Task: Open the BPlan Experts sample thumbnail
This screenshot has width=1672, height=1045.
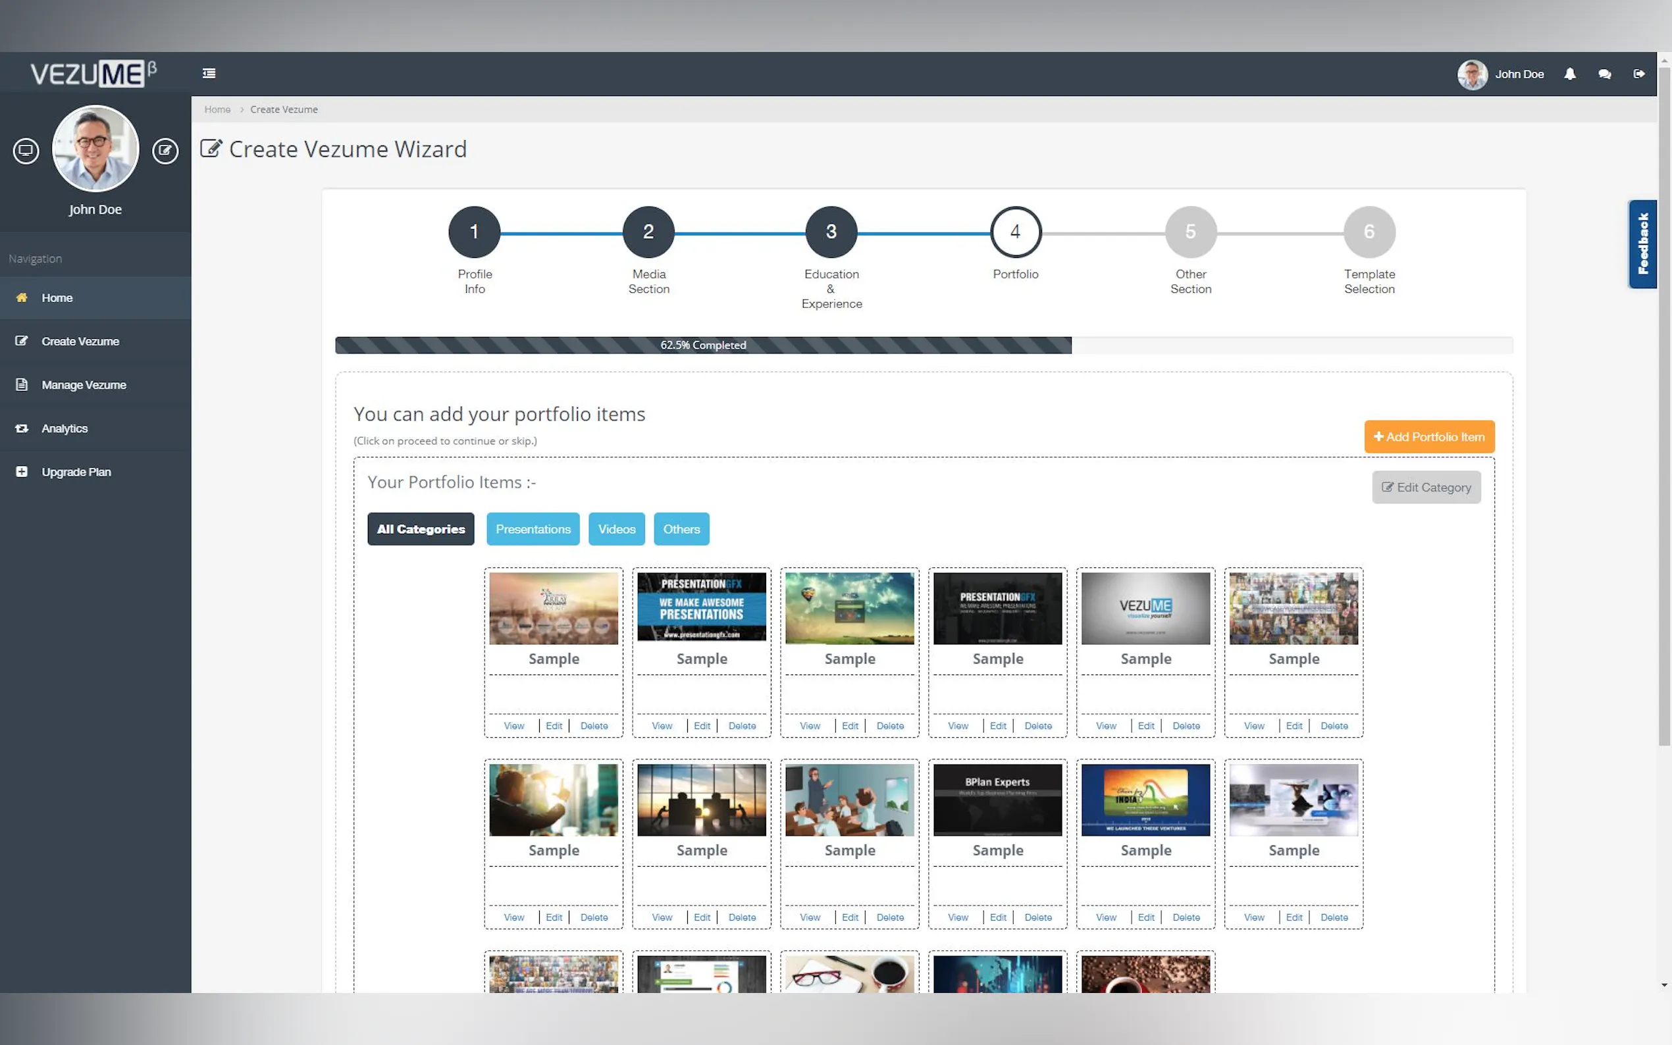Action: [997, 799]
